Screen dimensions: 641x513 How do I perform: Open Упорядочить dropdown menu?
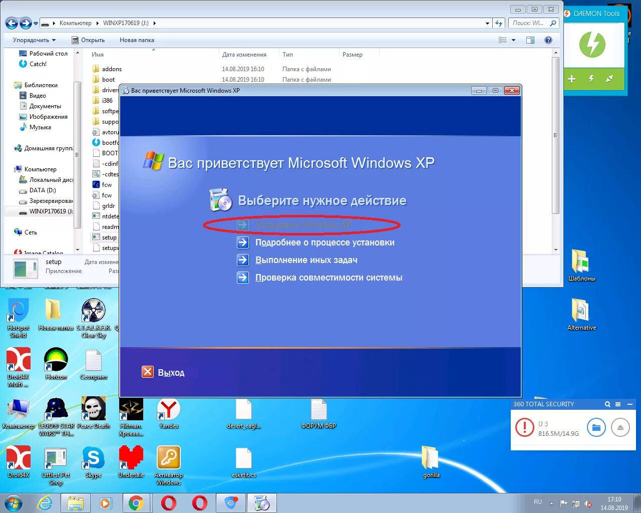[34, 40]
